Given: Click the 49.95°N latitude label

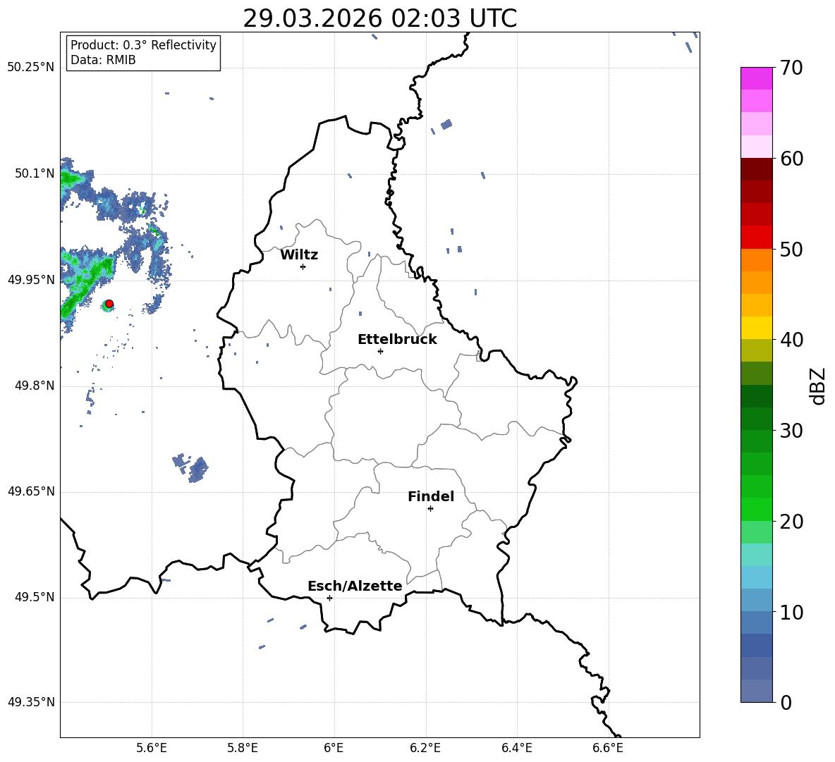Looking at the screenshot, I should (x=31, y=280).
